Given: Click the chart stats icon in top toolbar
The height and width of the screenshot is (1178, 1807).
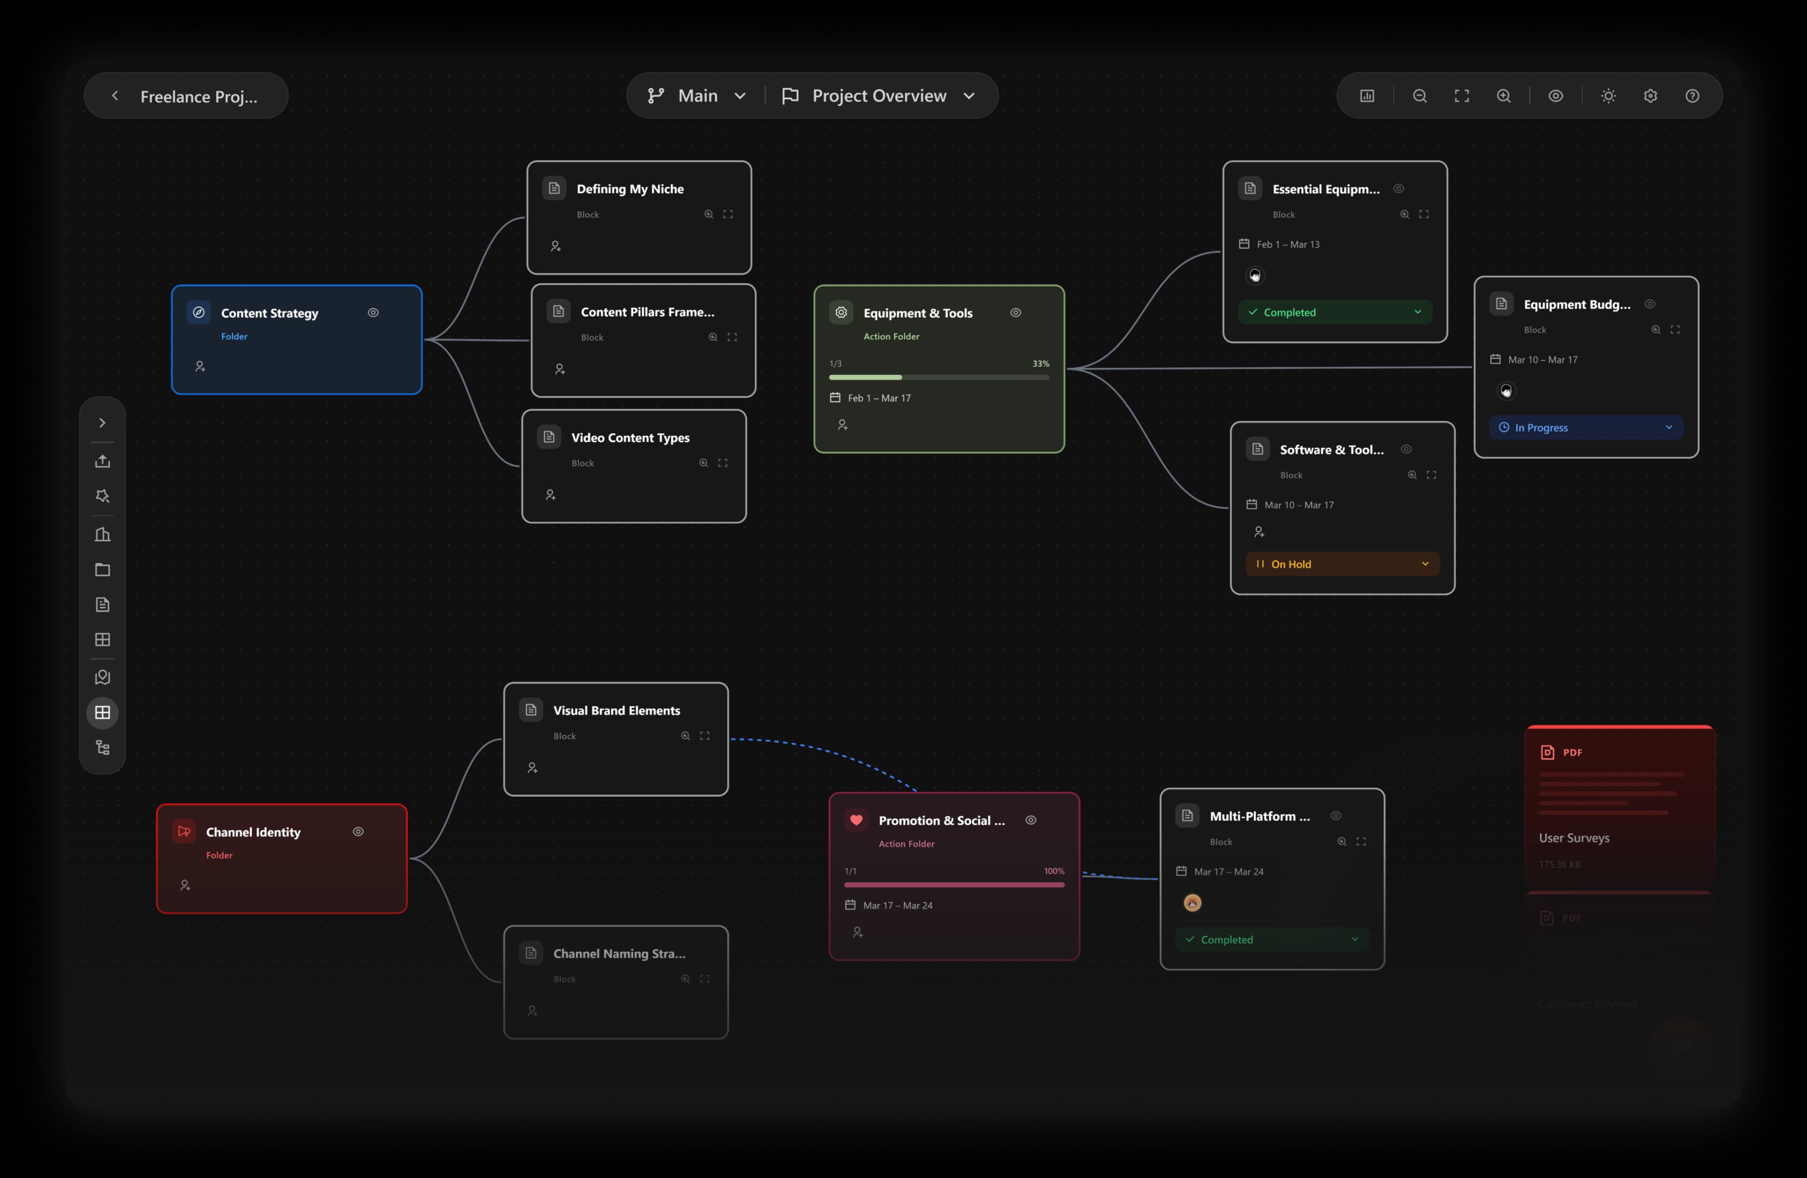Looking at the screenshot, I should (1367, 96).
